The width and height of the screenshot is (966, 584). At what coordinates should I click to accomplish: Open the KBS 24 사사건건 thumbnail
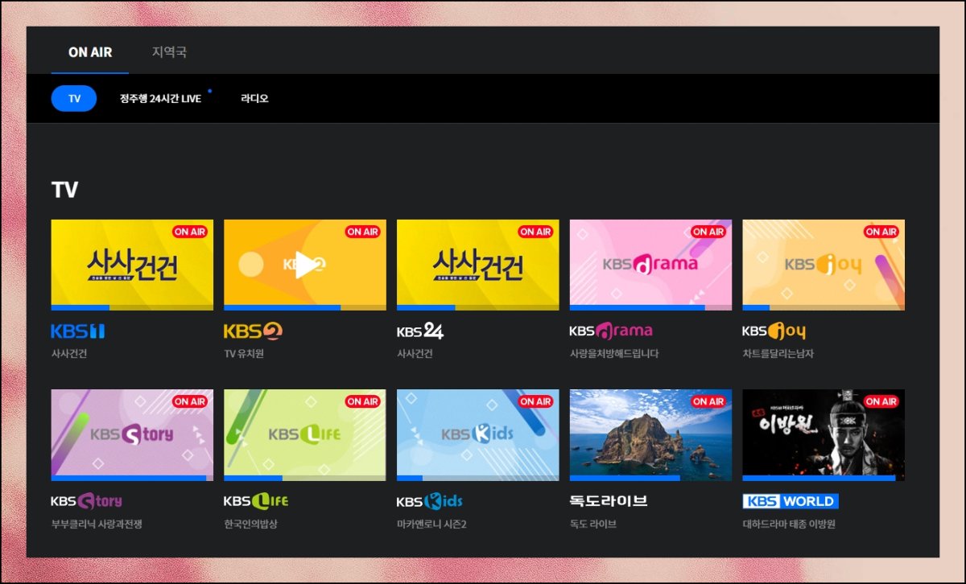click(478, 265)
